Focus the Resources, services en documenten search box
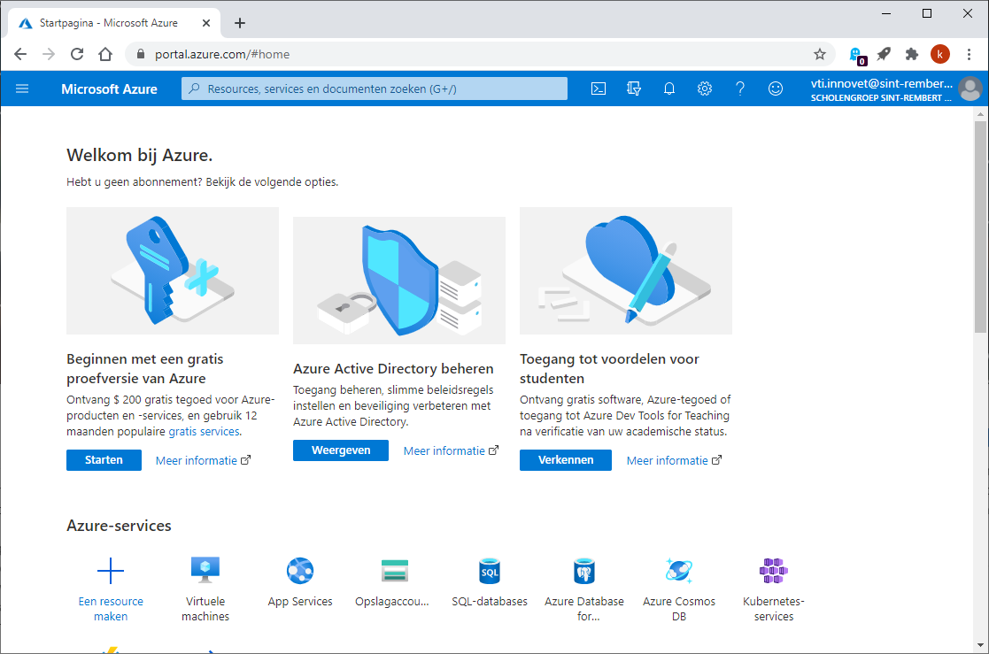The width and height of the screenshot is (989, 654). pos(375,88)
